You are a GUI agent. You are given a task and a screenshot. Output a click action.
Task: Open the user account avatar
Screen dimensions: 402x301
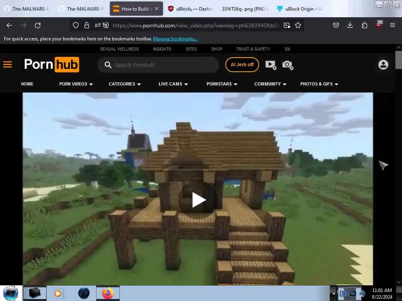[x=383, y=65]
